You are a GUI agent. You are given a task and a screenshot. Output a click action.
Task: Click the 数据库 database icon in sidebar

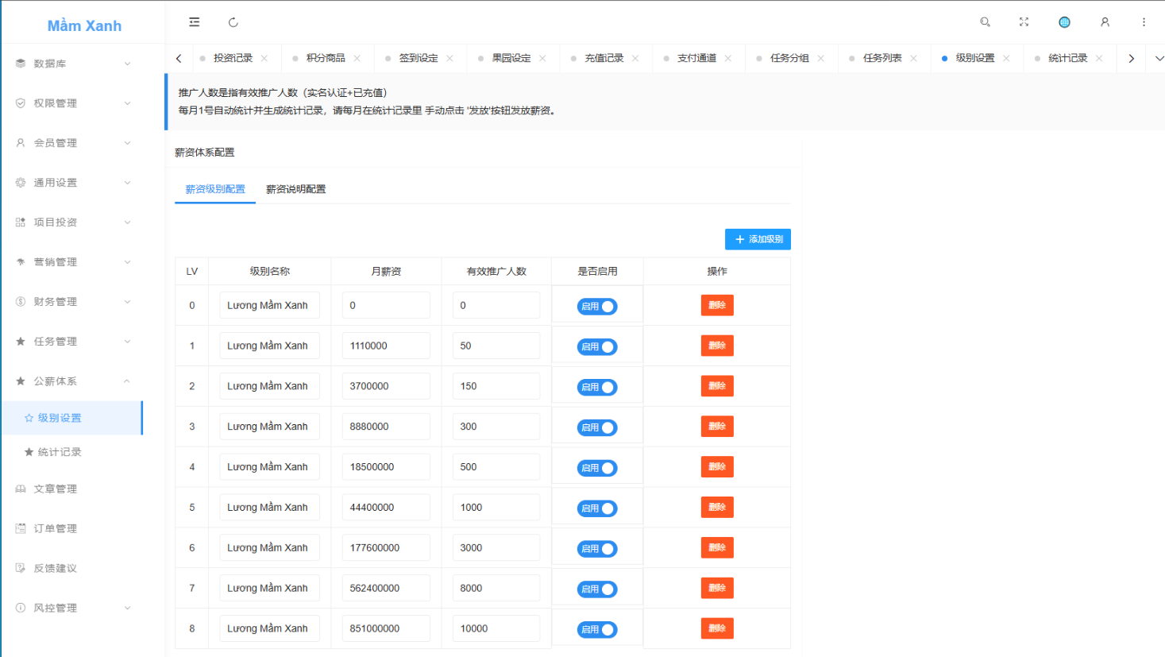21,64
